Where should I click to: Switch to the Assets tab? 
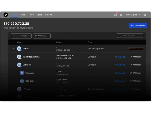[x=14, y=15]
